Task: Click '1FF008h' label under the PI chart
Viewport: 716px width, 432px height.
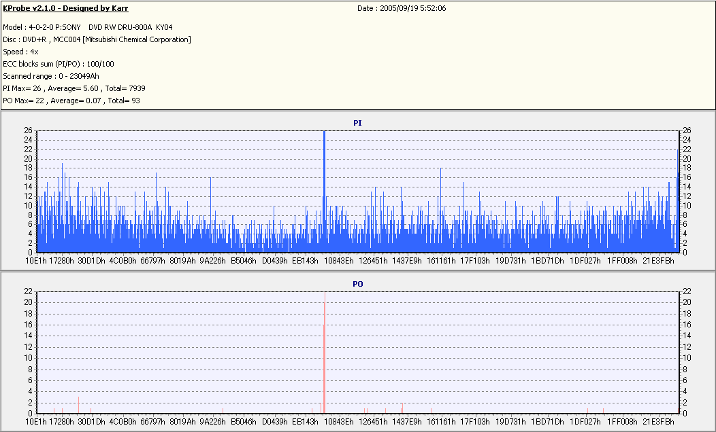Action: [622, 261]
